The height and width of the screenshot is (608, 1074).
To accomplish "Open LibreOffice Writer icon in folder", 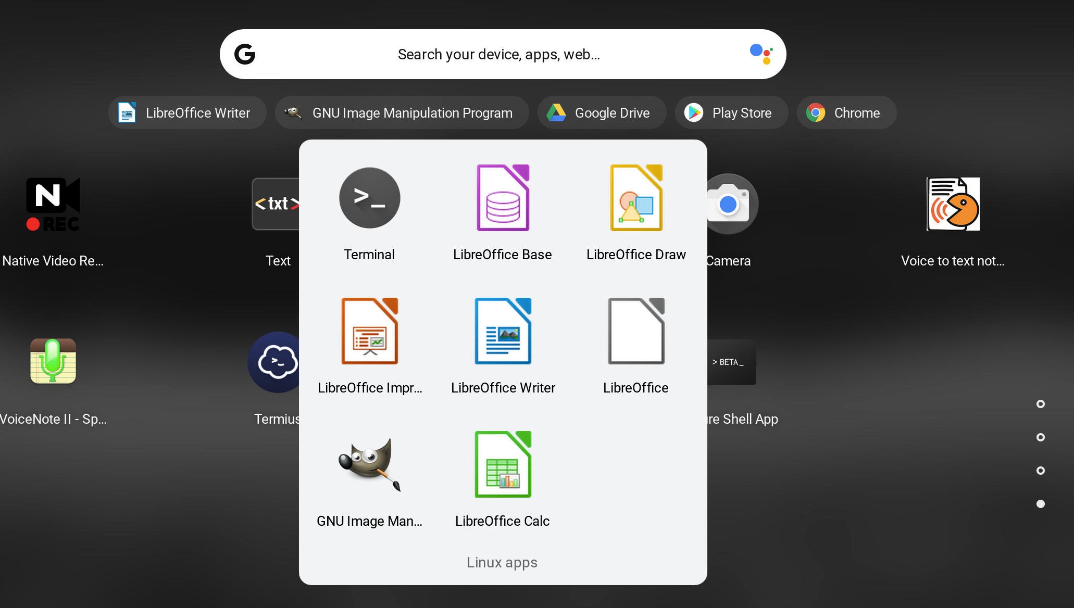I will click(503, 331).
